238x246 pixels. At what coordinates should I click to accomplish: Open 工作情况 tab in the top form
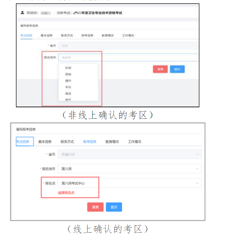(x=128, y=36)
